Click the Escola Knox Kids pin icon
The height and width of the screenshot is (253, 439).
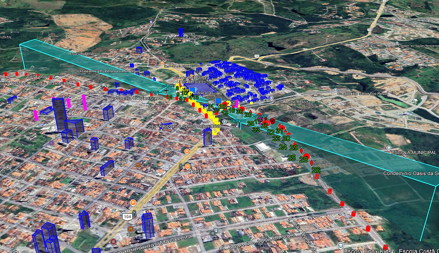(x=340, y=246)
